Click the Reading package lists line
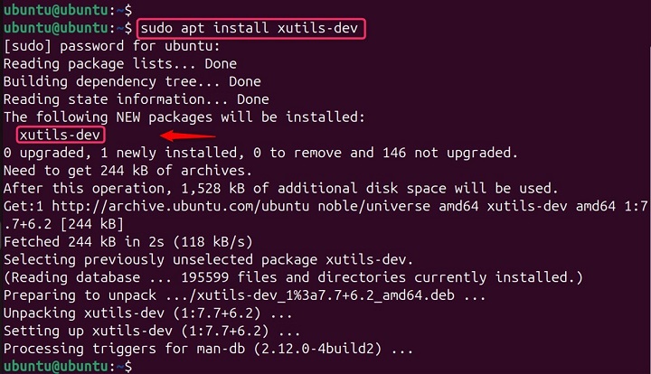This screenshot has width=651, height=374. click(120, 64)
